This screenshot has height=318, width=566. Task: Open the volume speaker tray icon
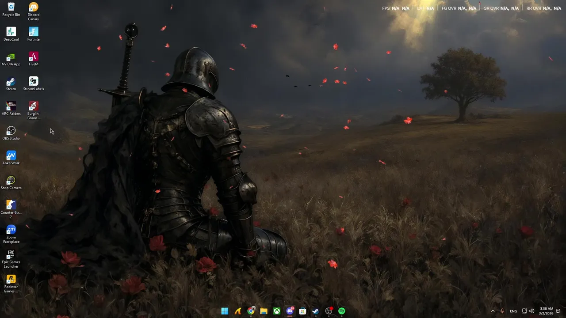532,311
